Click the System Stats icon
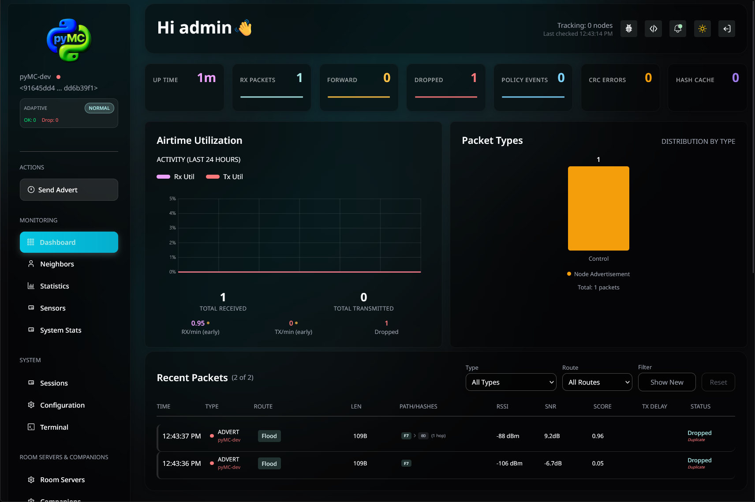 point(31,330)
